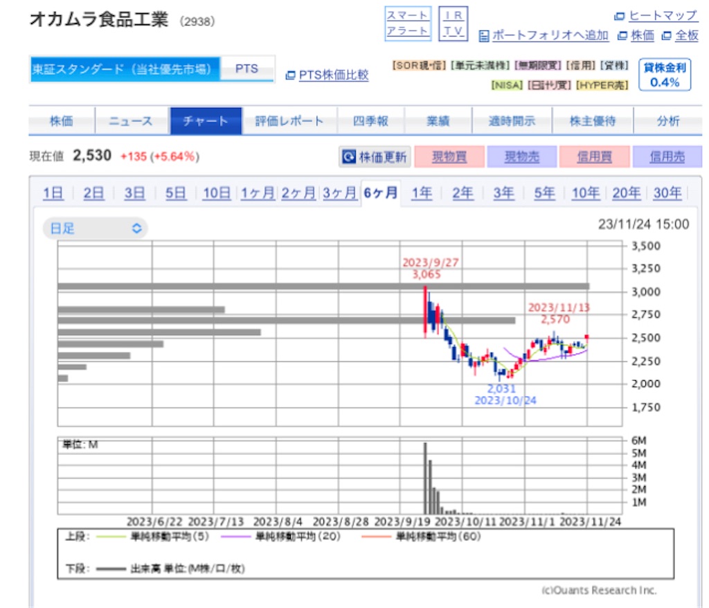Screen dimensions: 709x608
Task: Click the 現物買 button
Action: point(449,157)
